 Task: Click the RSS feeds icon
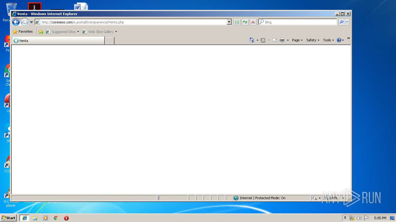[263, 40]
